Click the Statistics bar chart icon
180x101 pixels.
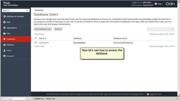tap(4, 45)
